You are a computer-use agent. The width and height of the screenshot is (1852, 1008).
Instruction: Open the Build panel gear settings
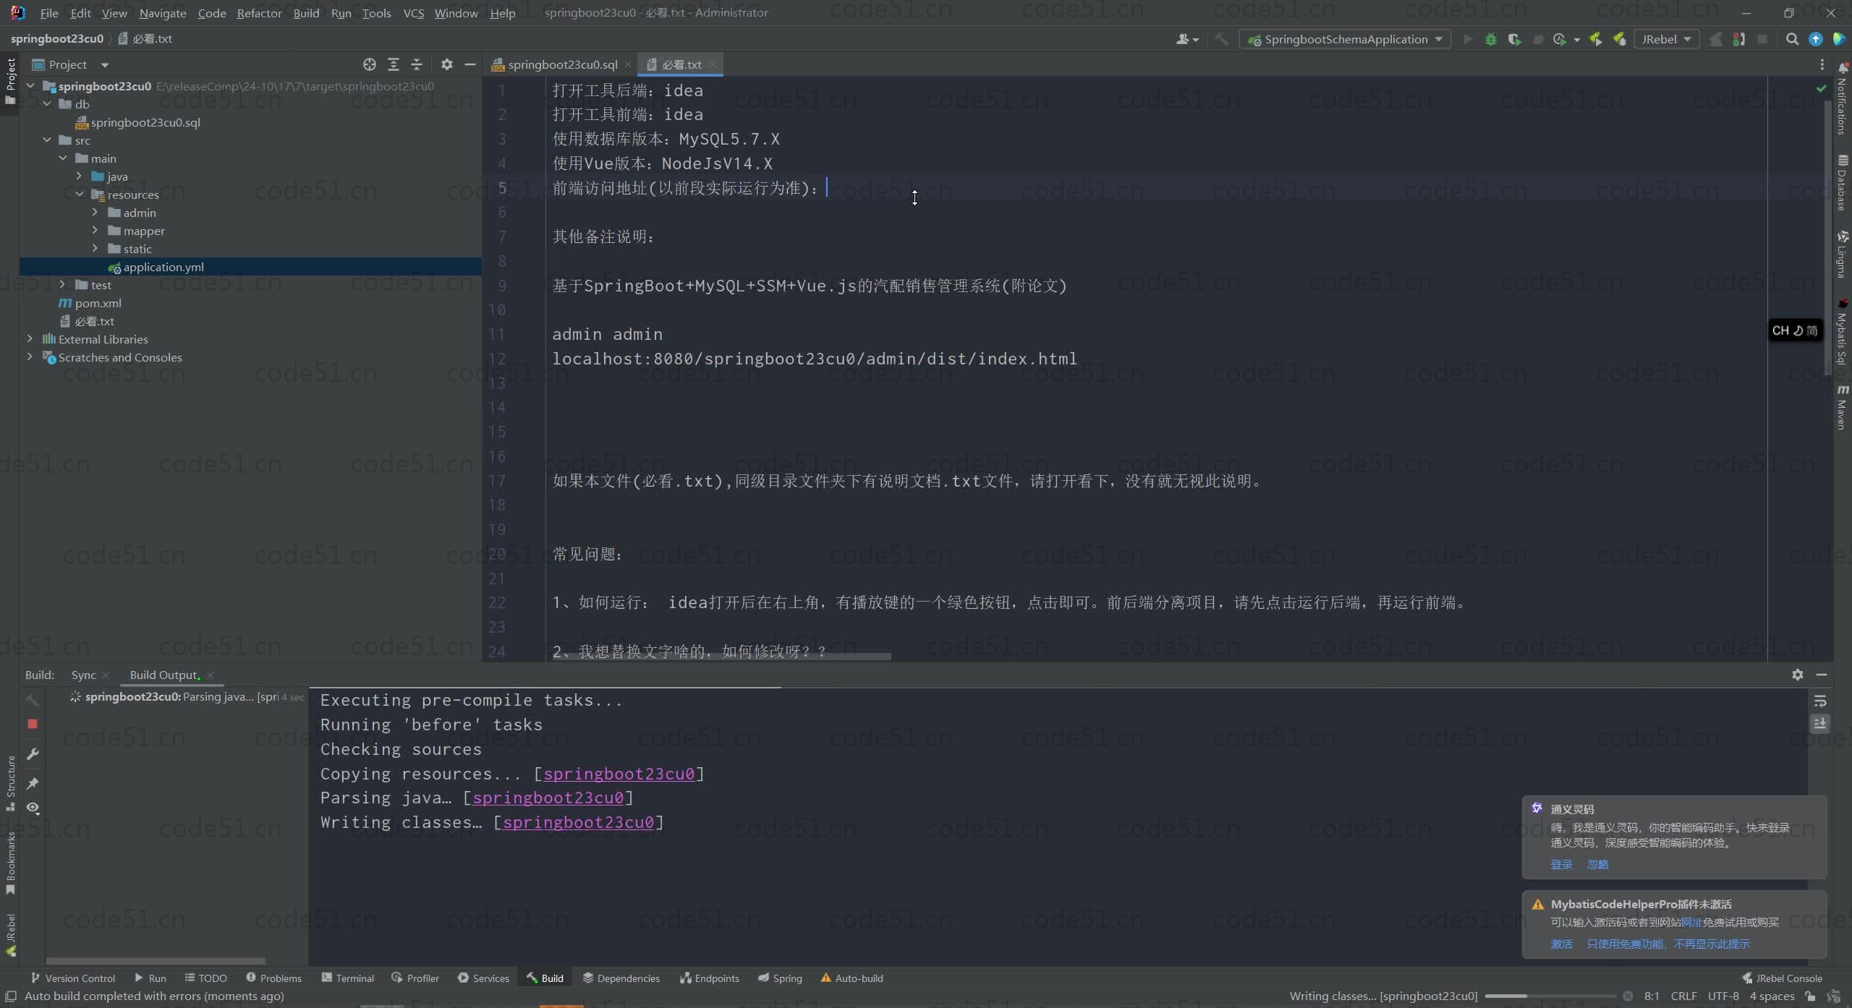1798,675
